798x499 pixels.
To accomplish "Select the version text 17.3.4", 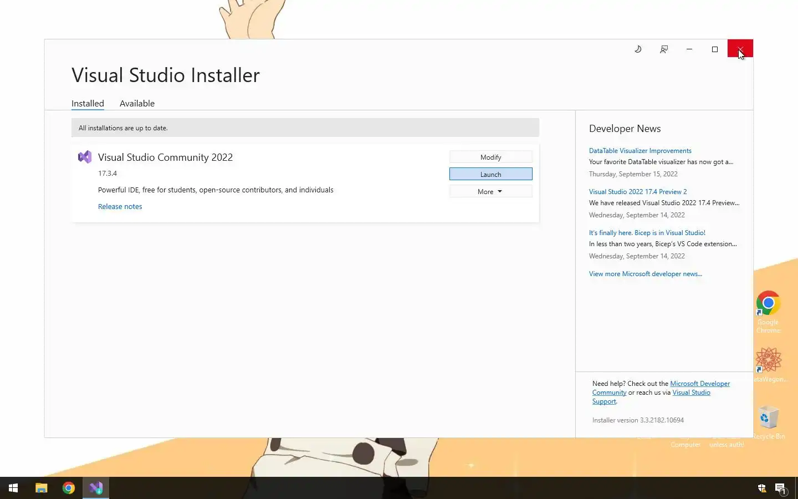I will (x=108, y=174).
